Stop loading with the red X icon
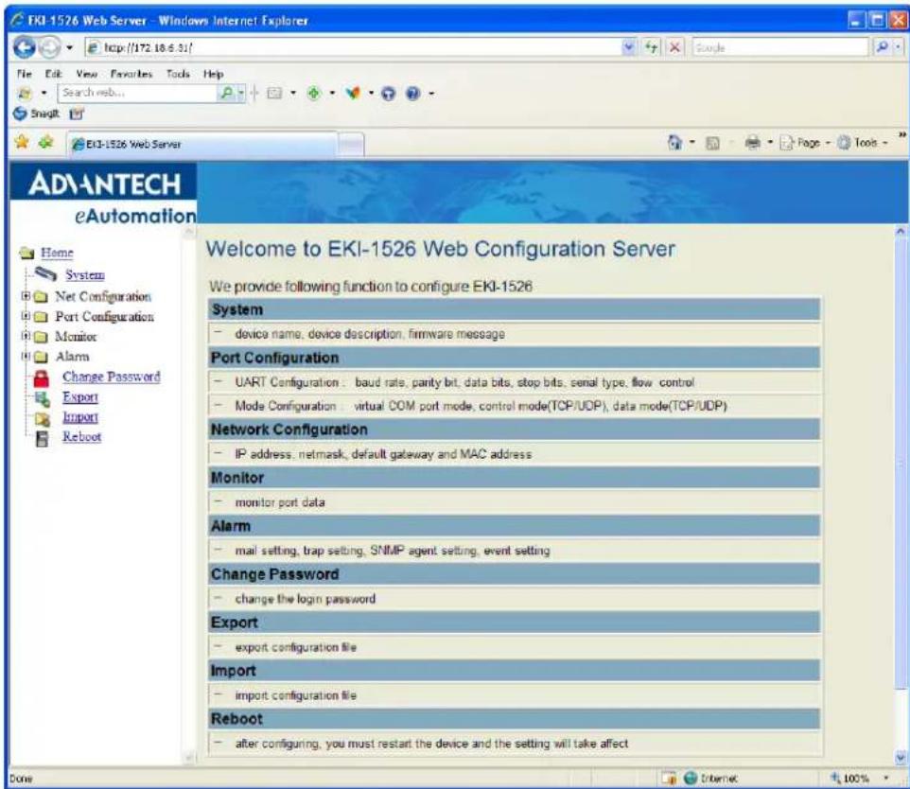Screen dimensions: 910x789 click(674, 47)
